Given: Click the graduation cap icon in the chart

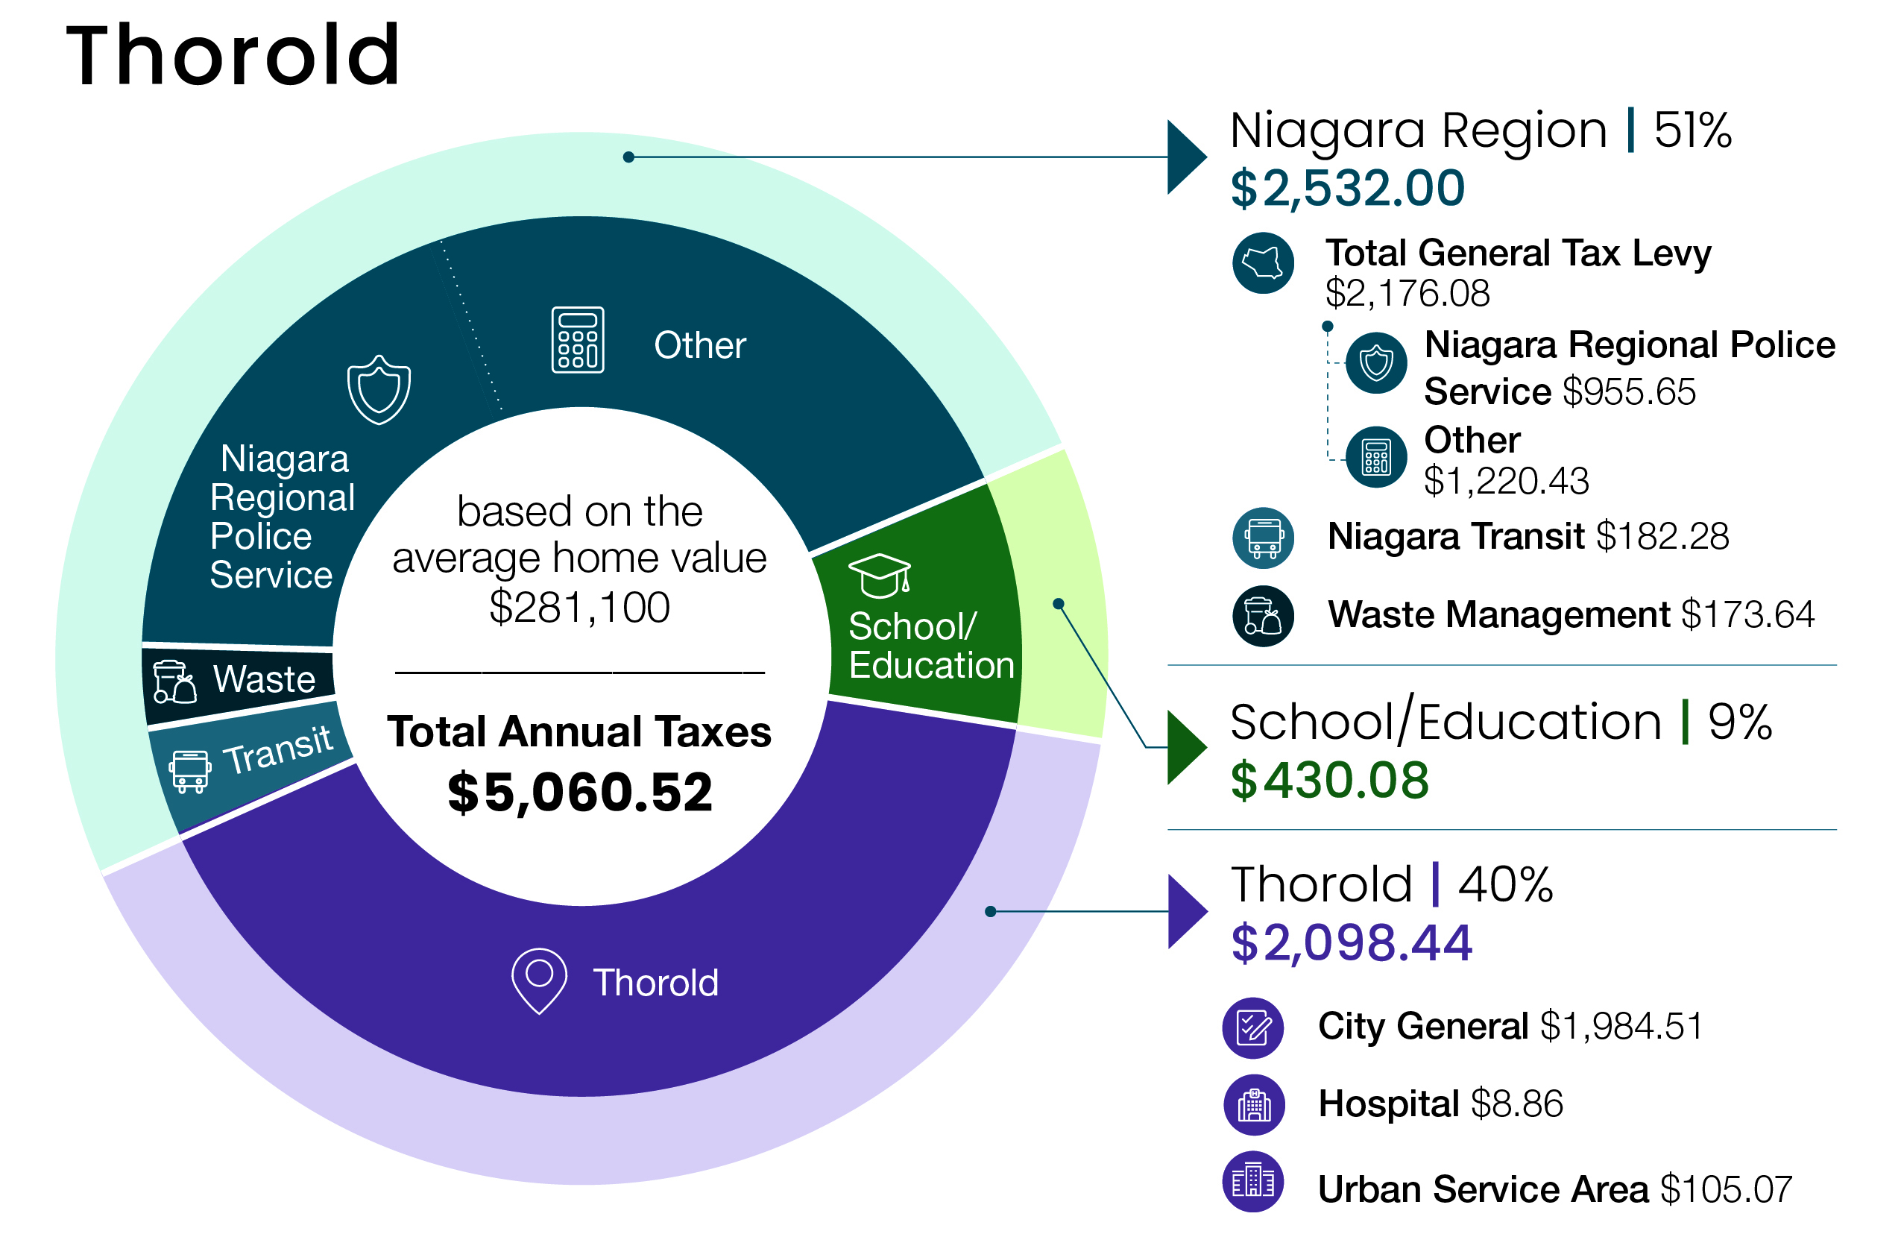Looking at the screenshot, I should 880,575.
